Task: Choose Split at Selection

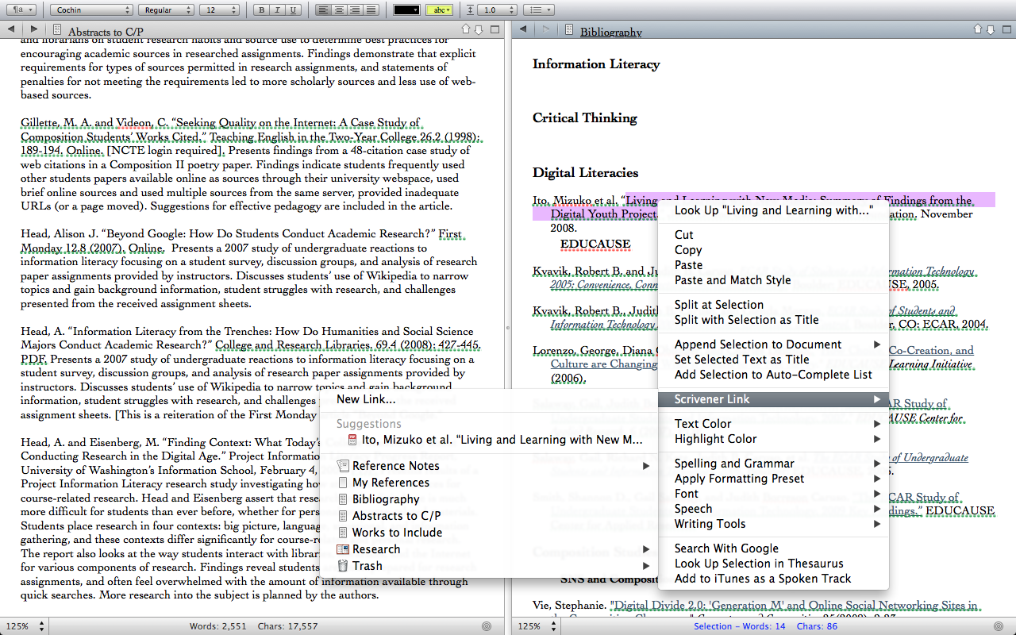Action: click(774, 305)
